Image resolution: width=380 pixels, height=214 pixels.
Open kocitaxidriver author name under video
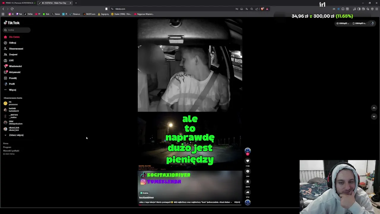(146, 198)
